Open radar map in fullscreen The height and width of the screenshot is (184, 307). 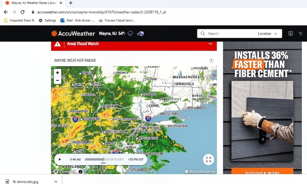pyautogui.click(x=208, y=159)
